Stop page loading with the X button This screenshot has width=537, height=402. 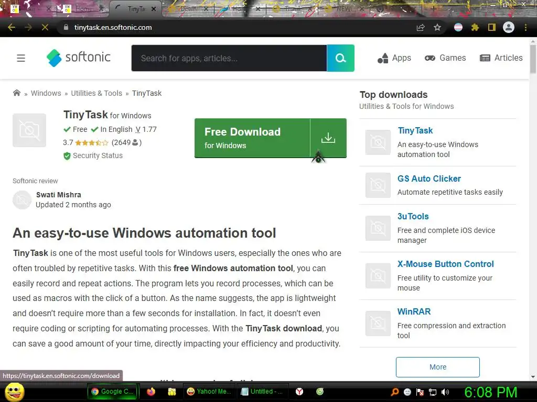[45, 27]
